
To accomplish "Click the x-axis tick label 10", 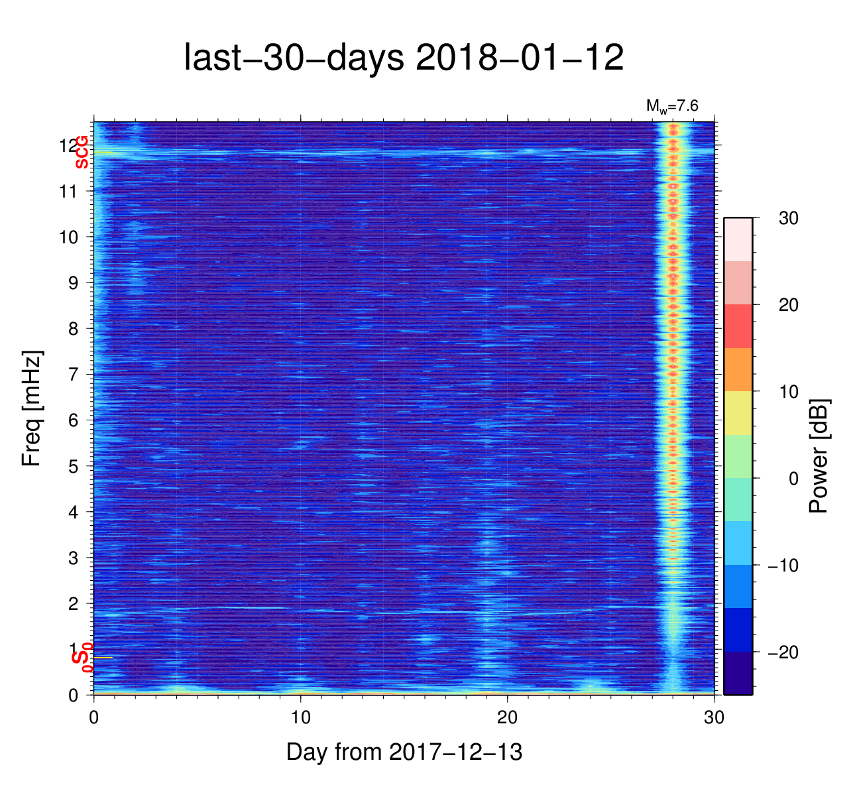I will [x=300, y=717].
